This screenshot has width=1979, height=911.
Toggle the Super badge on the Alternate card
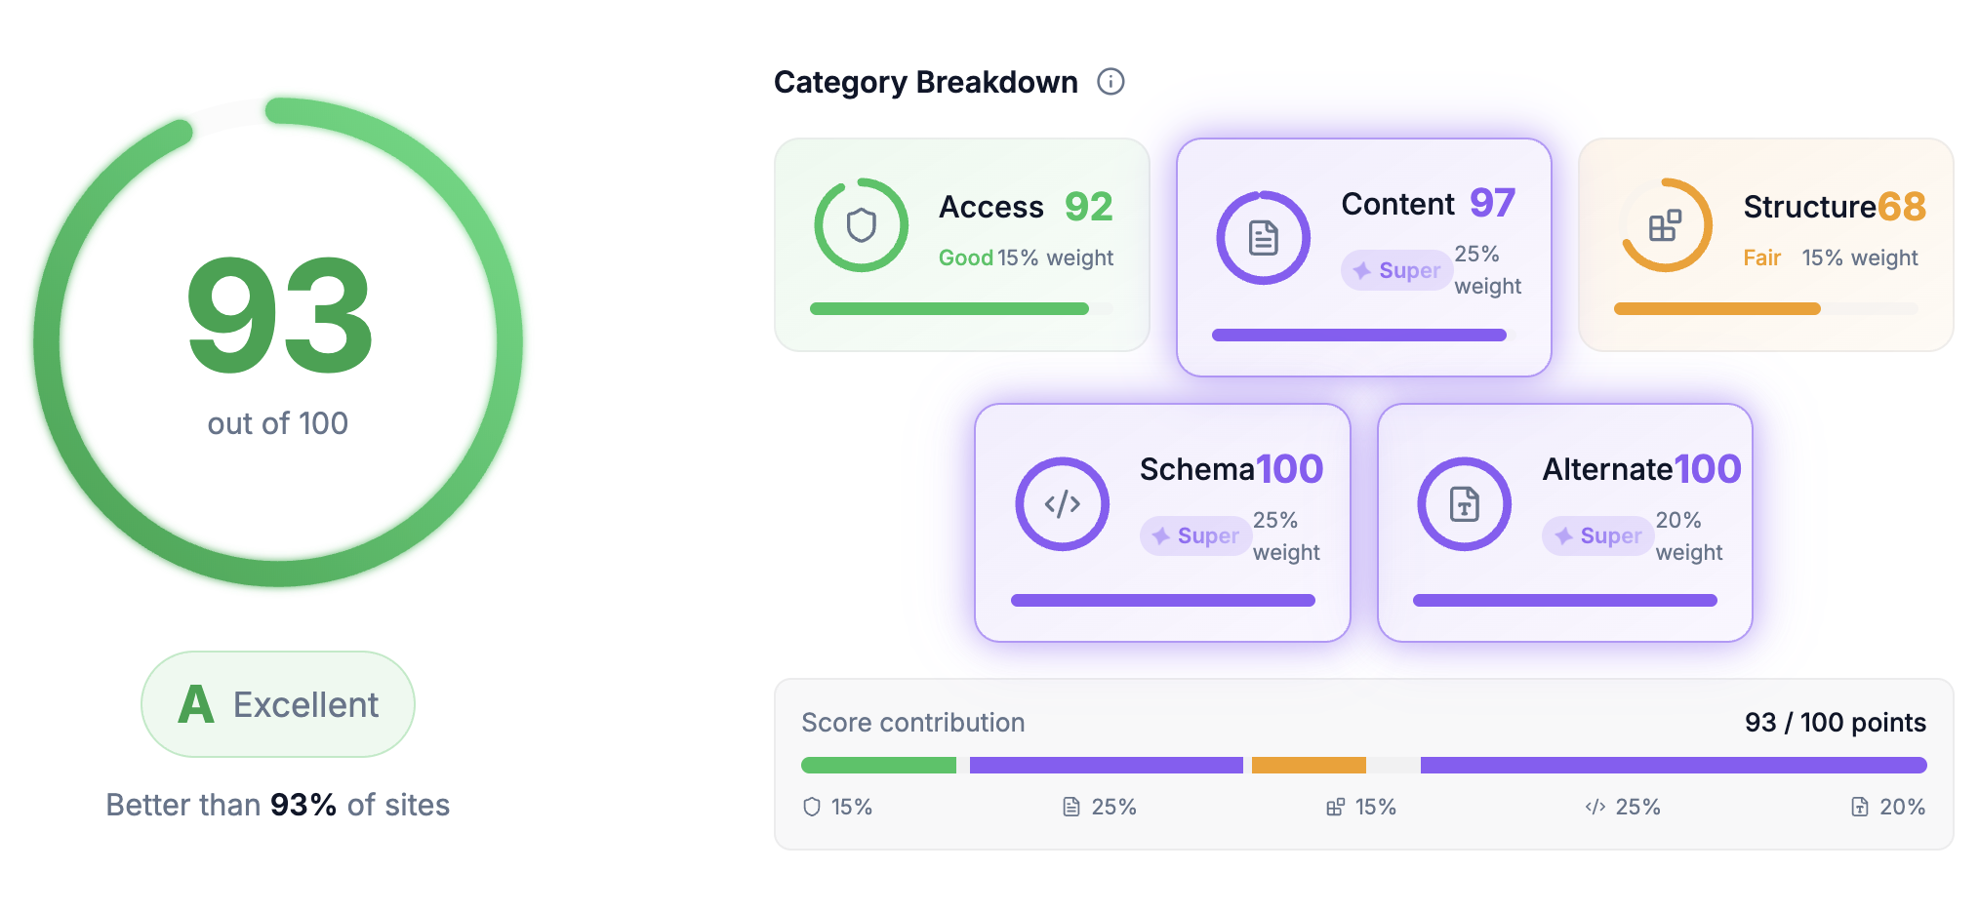[1596, 535]
